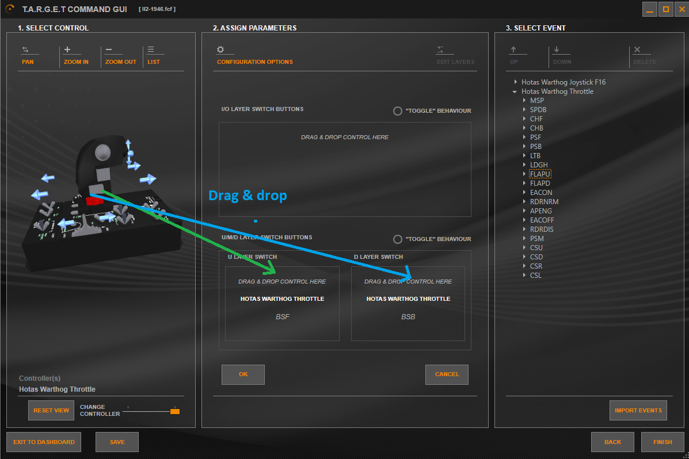This screenshot has width=689, height=459.
Task: Select the PSM tree item
Action: point(537,239)
